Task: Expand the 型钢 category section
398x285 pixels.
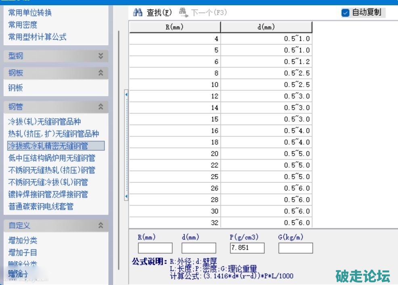Action: tap(101, 56)
